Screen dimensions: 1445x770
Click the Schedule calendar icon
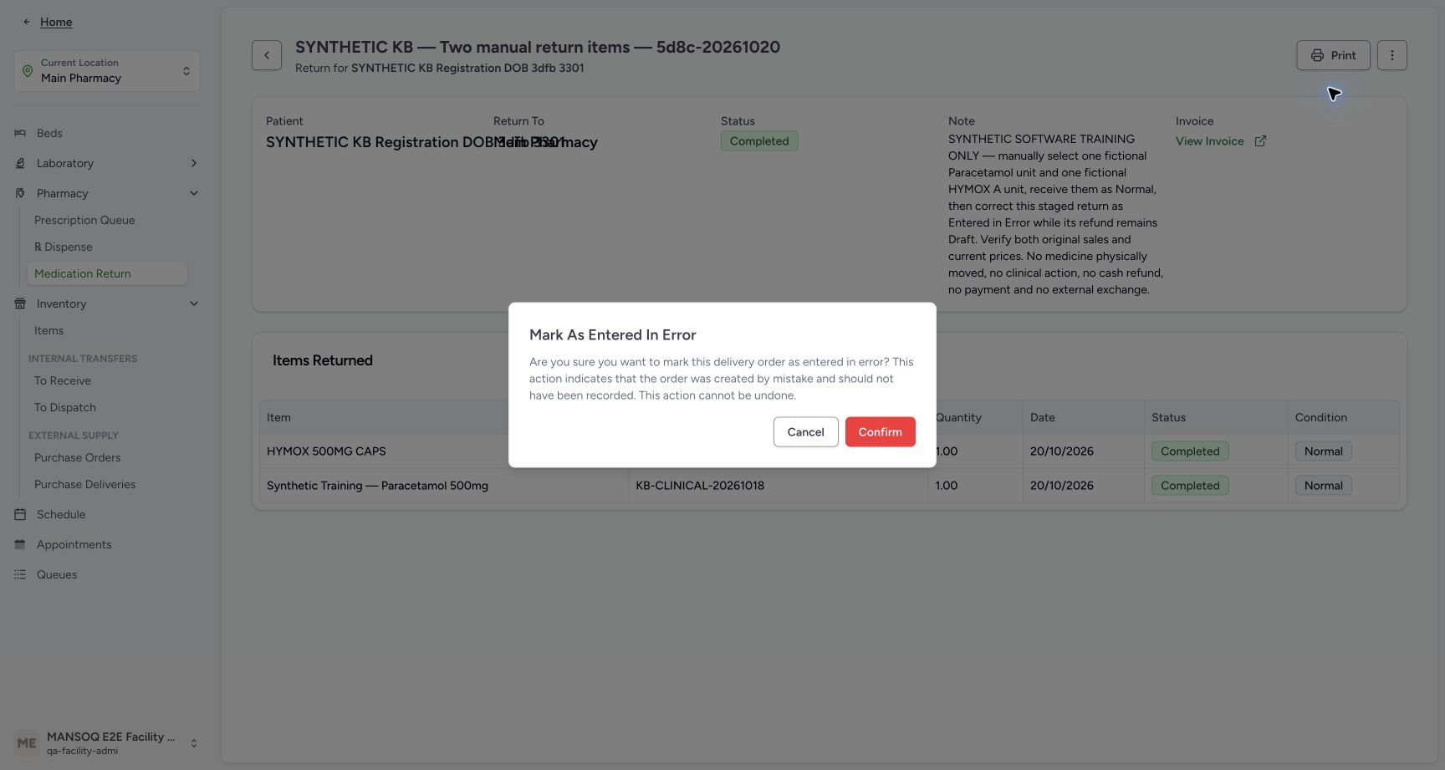20,514
